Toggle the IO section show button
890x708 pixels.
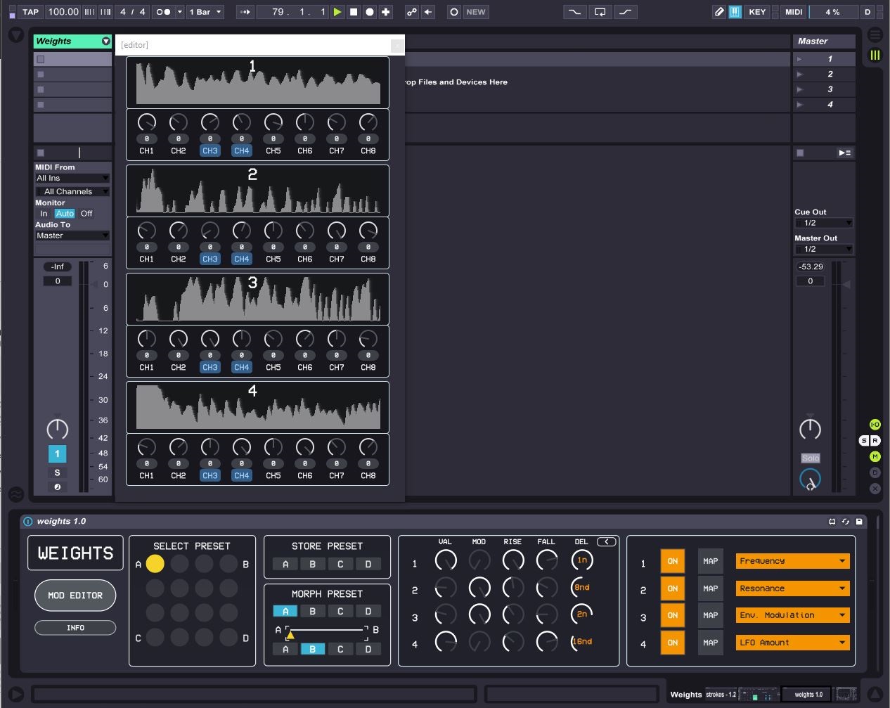(875, 425)
